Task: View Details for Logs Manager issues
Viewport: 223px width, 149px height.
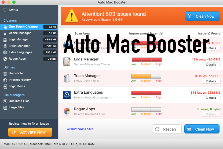Action: pos(211,65)
